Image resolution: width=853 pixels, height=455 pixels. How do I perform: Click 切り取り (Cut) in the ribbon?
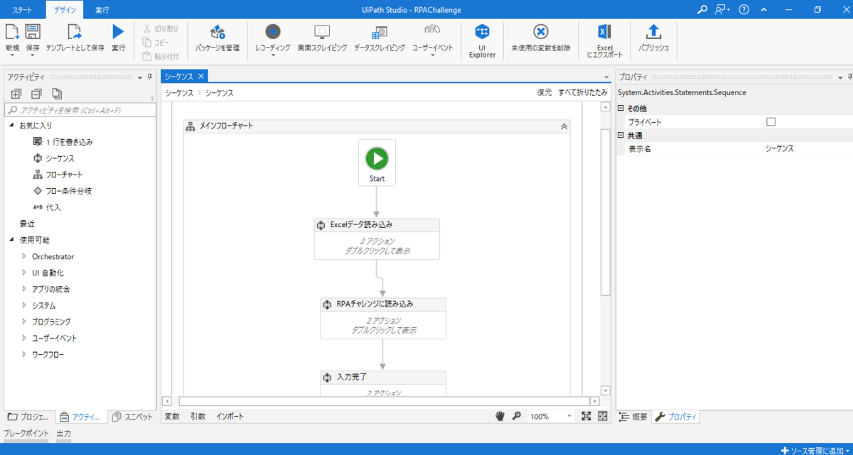(x=161, y=29)
